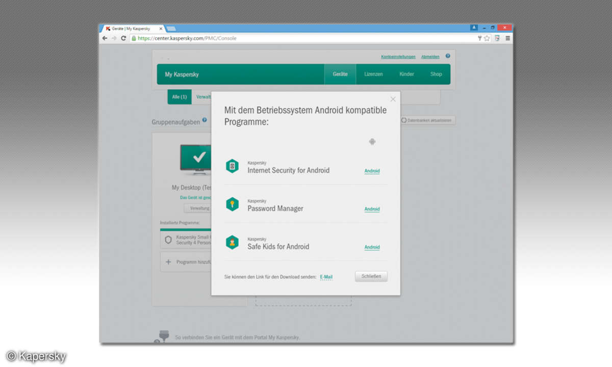Click the help icon beside Abmelden
The width and height of the screenshot is (612, 367).
click(x=448, y=56)
